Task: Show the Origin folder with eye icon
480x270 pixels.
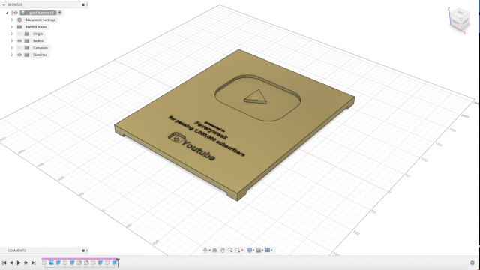Action: tap(19, 34)
